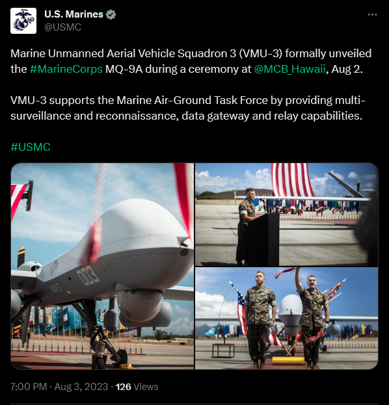Click the 003 tail number on drone
389x405 pixels.
(88, 276)
